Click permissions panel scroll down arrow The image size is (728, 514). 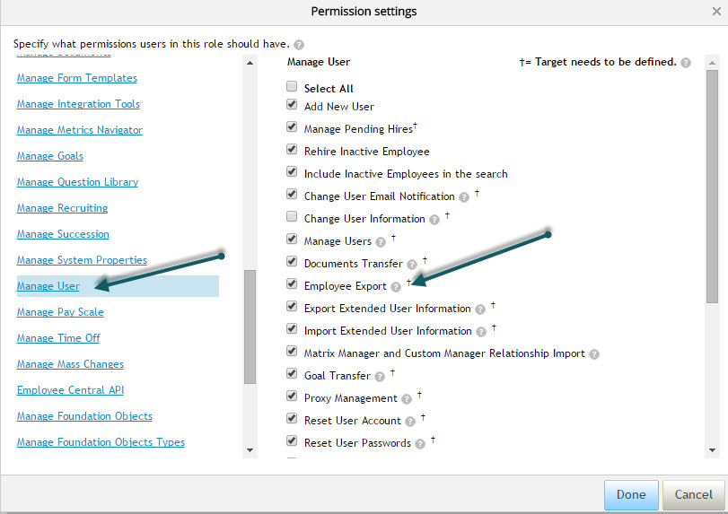click(x=712, y=450)
